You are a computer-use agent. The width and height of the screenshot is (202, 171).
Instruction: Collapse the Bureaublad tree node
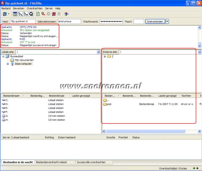pos(3,57)
